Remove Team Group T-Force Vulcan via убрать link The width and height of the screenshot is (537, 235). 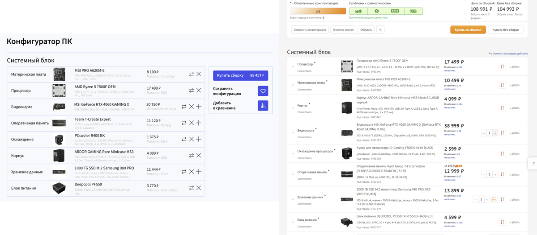tap(514, 174)
